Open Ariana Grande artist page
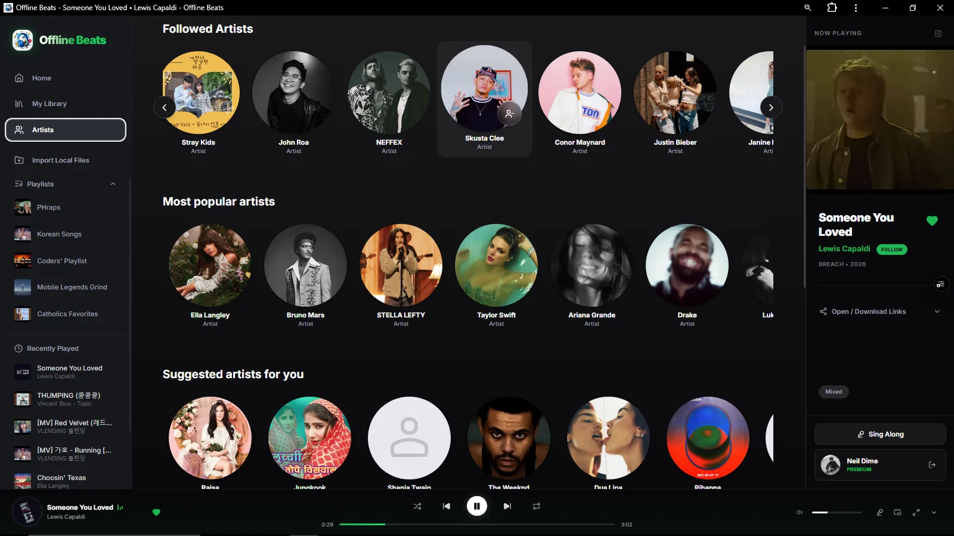This screenshot has height=536, width=954. tap(591, 275)
